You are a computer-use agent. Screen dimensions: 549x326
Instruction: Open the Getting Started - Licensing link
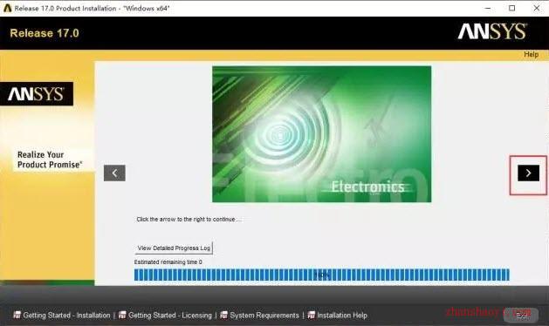[x=170, y=316]
